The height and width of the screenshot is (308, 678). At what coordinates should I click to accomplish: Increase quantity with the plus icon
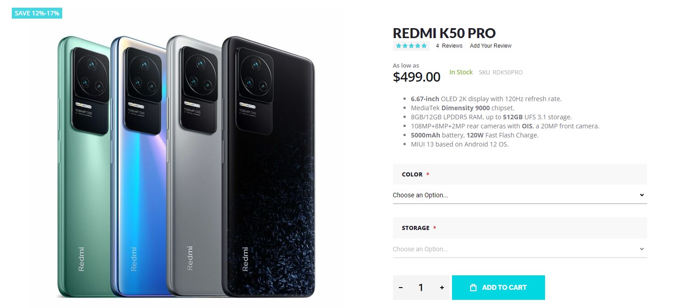pos(442,288)
